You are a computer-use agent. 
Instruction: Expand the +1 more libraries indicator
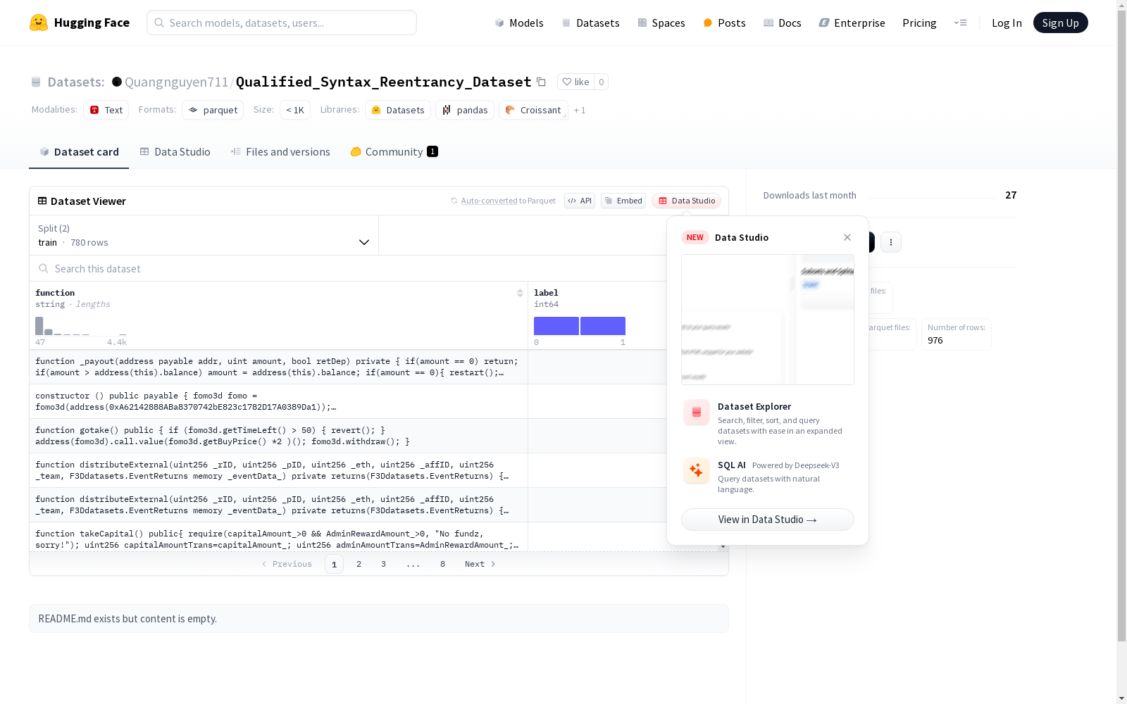[580, 110]
